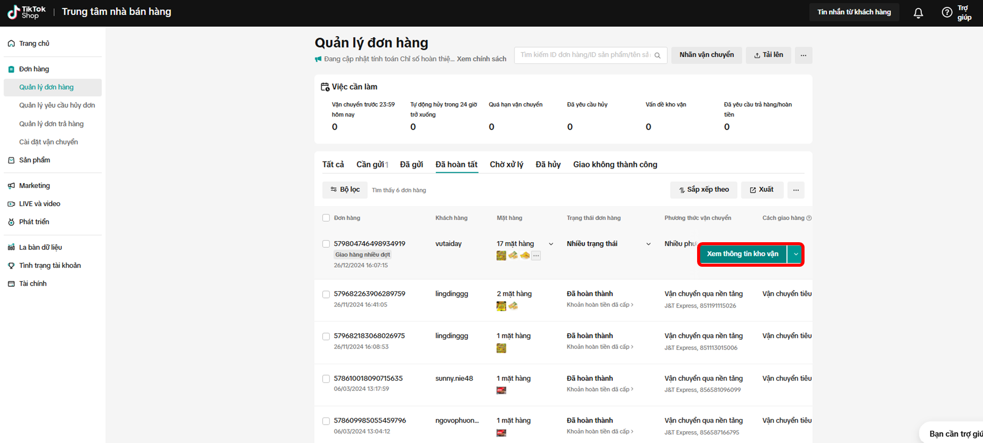Viewport: 983px width, 443px height.
Task: Click the product thumbnail of order 579682183068026975
Action: coord(501,348)
